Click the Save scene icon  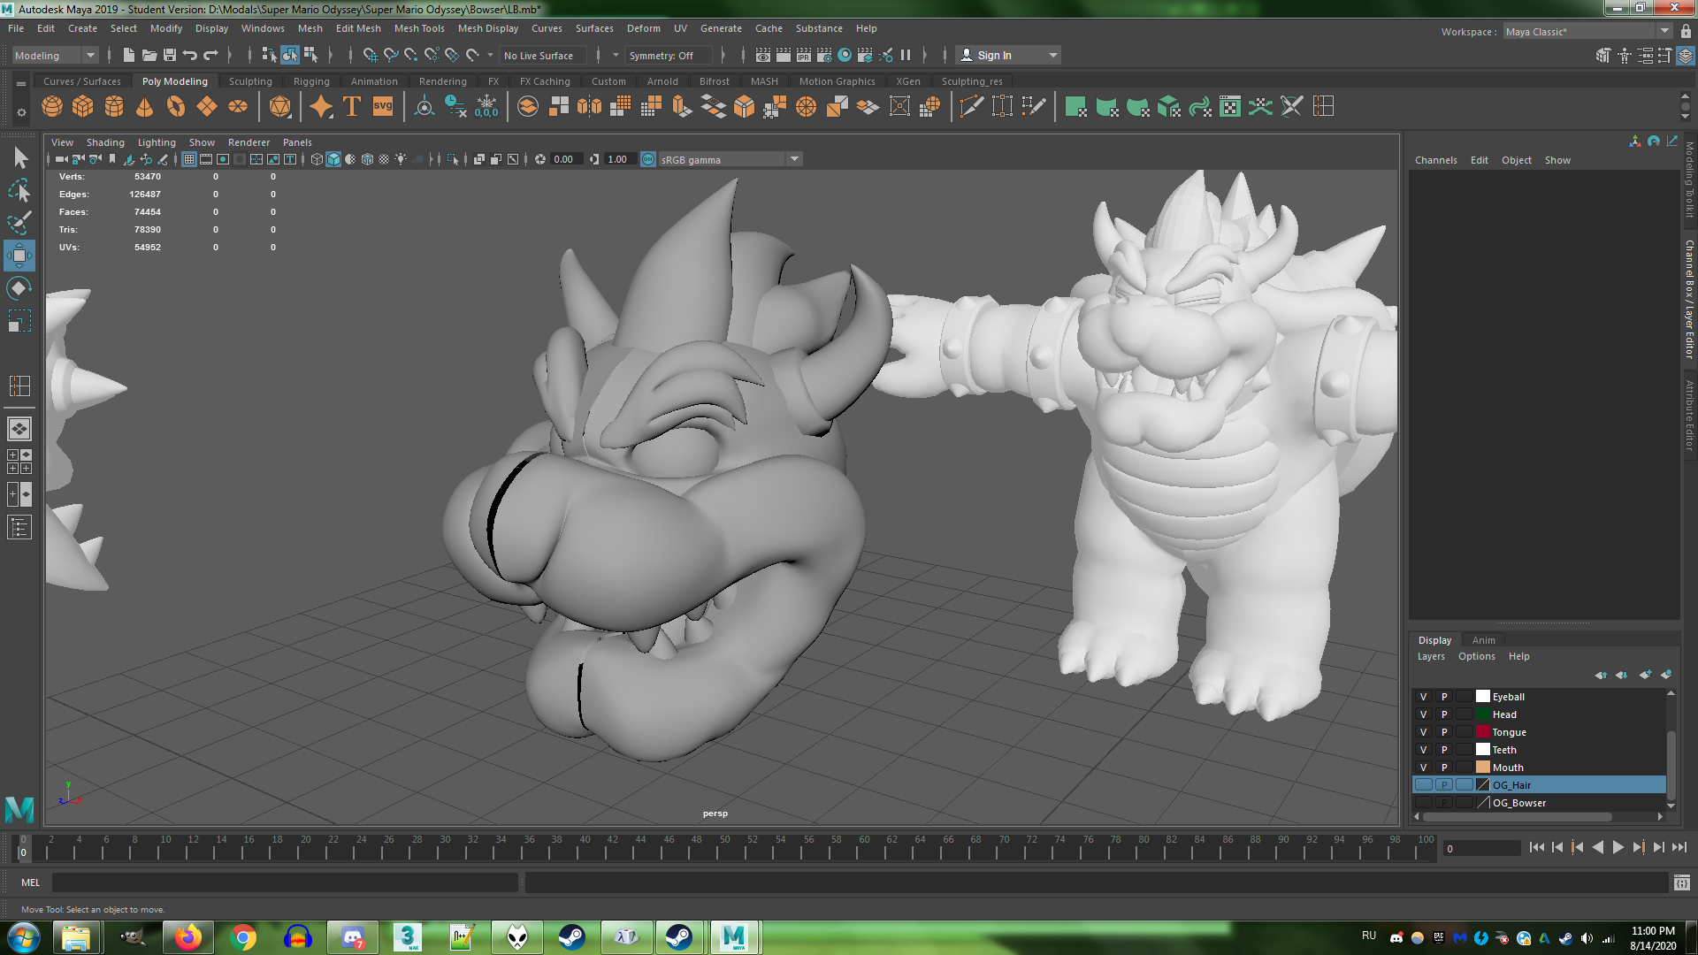pos(170,55)
